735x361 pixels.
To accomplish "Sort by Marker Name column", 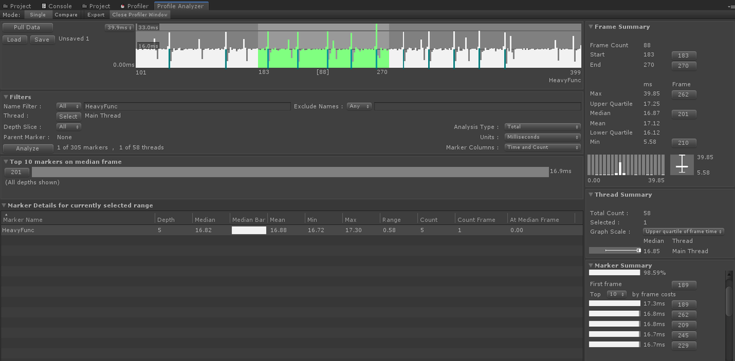I will (77, 219).
